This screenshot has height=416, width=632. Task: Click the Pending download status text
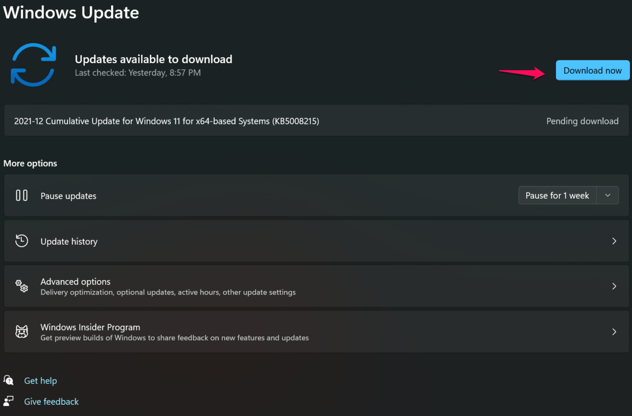tap(582, 121)
